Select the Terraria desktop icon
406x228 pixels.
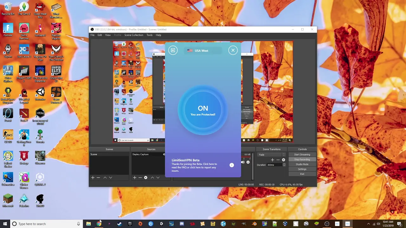pos(40,136)
